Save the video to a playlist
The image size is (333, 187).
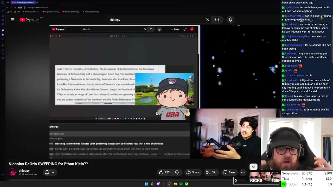[x=229, y=172]
